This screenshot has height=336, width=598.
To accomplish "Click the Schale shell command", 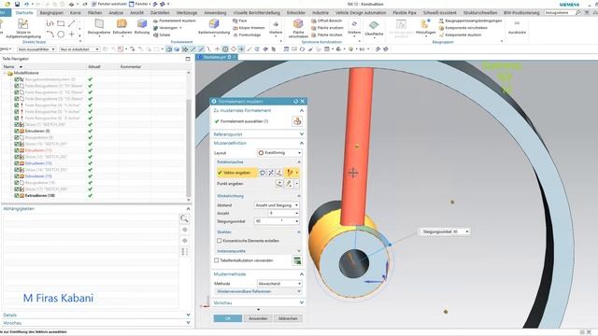I will pos(162,35).
